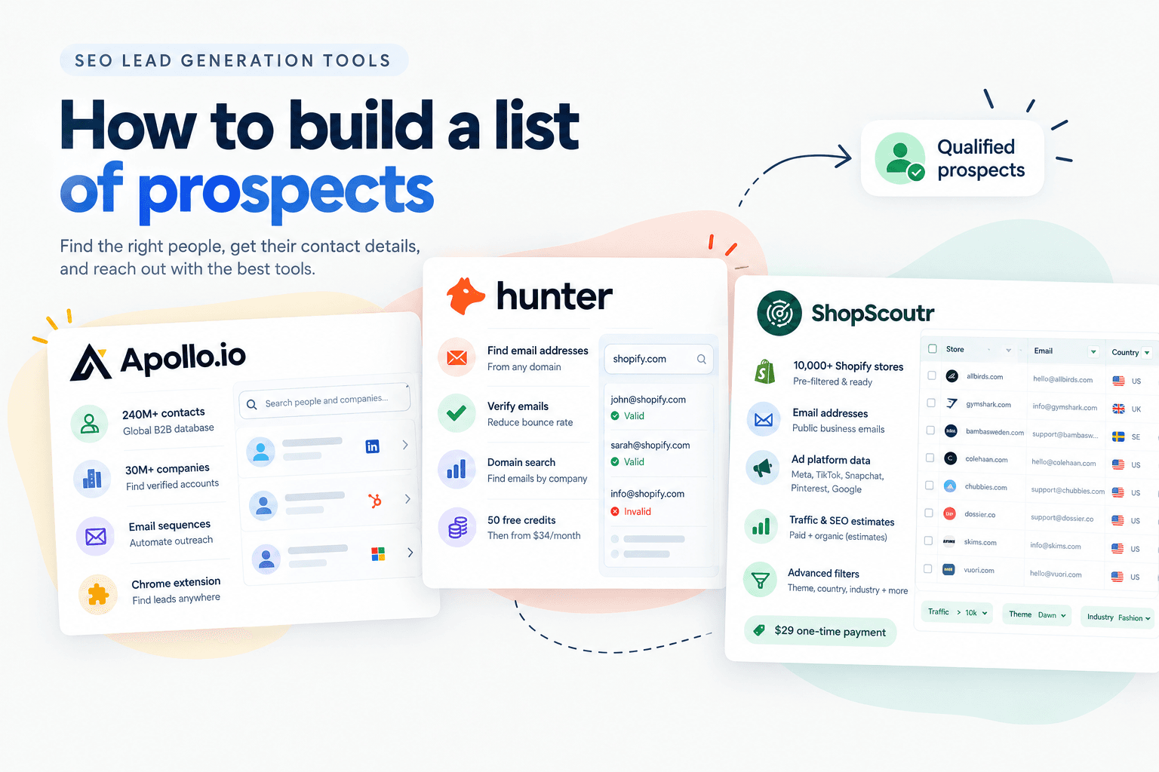Screen dimensions: 1159x772
Task: Click the hello@allbirds.com email cell
Action: 1062,379
